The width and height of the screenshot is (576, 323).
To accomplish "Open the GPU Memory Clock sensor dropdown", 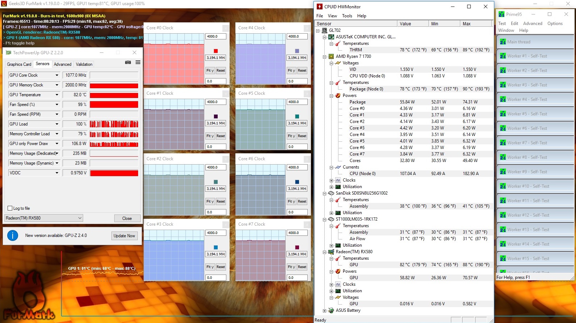I will [x=57, y=85].
